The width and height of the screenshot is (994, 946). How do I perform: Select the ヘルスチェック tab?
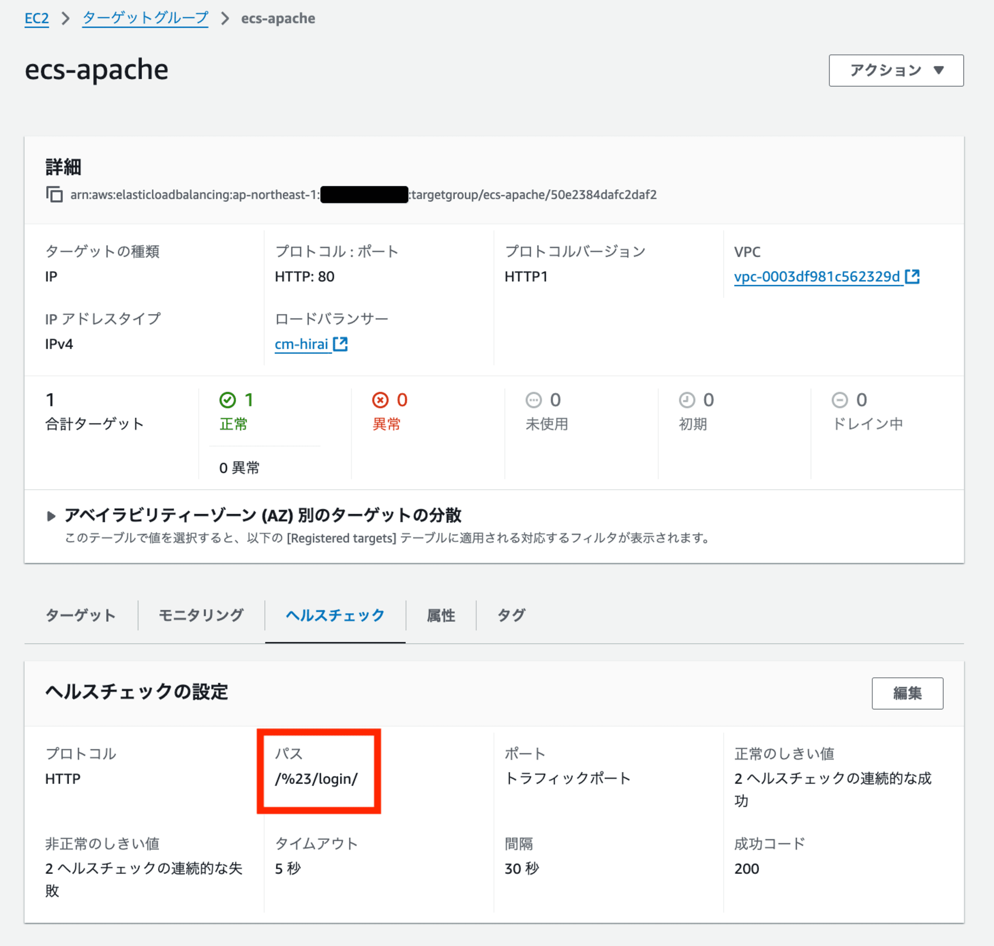pyautogui.click(x=335, y=615)
